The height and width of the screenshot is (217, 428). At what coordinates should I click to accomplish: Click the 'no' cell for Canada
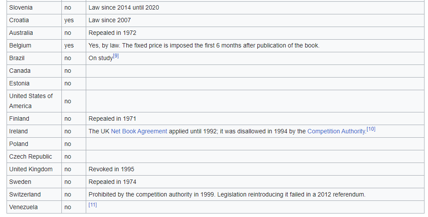point(74,71)
